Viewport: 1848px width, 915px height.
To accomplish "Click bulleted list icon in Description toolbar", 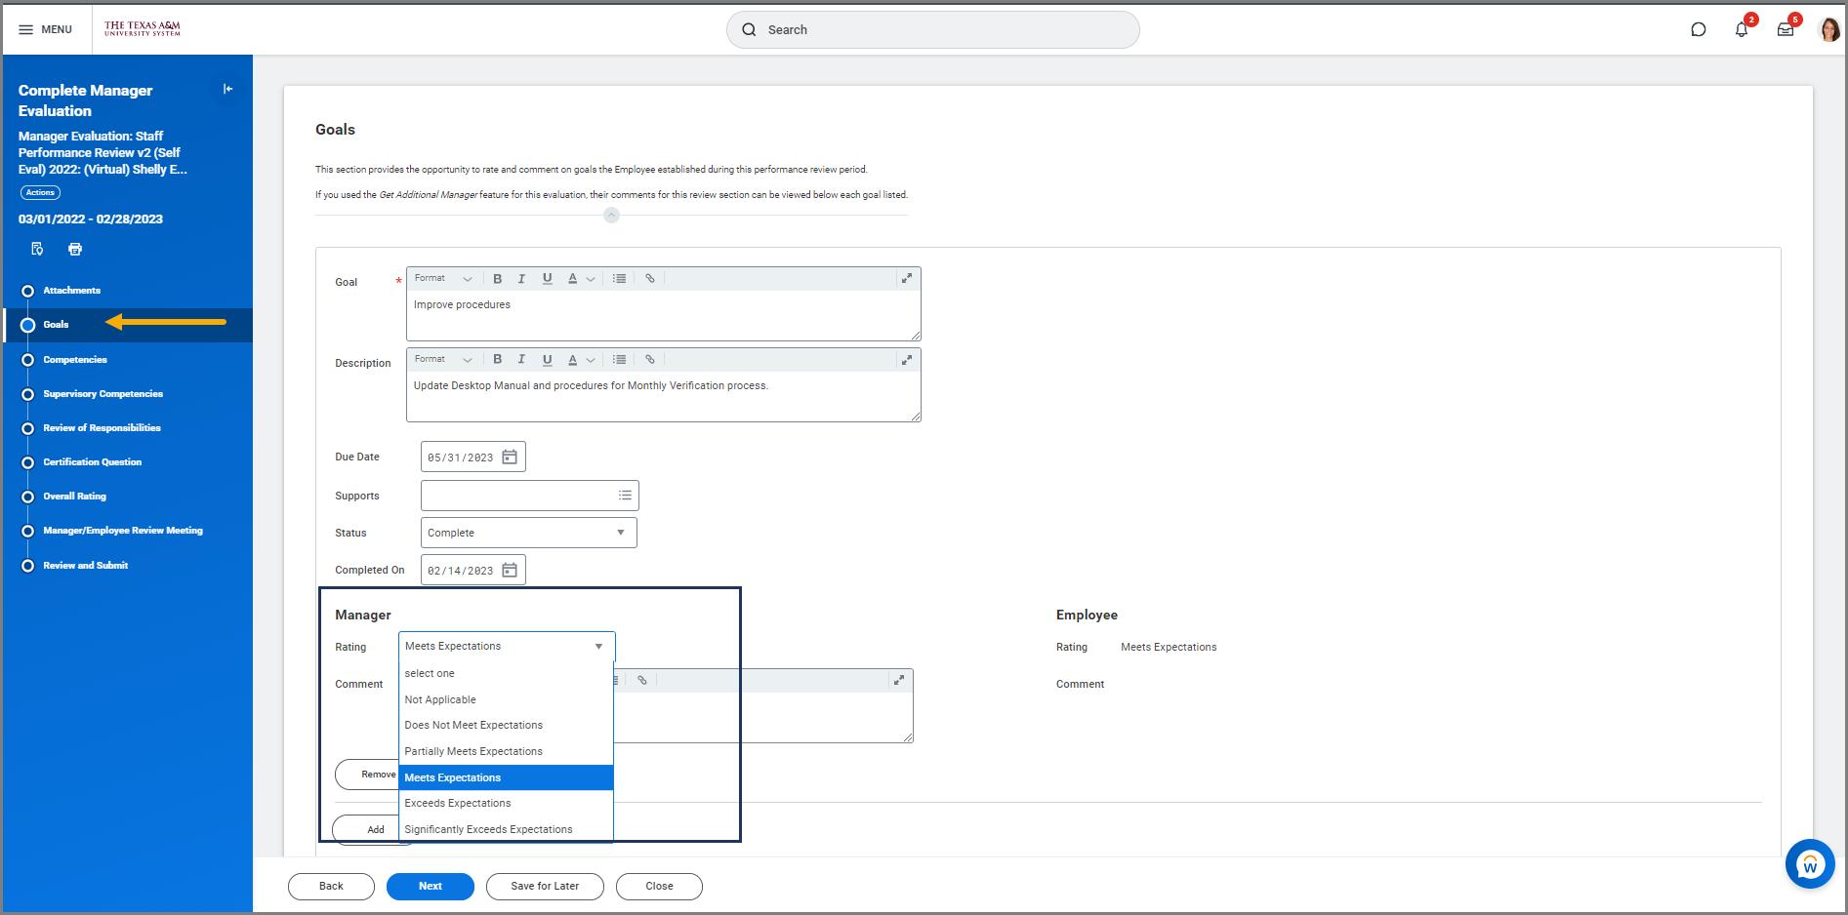I will 619,360.
